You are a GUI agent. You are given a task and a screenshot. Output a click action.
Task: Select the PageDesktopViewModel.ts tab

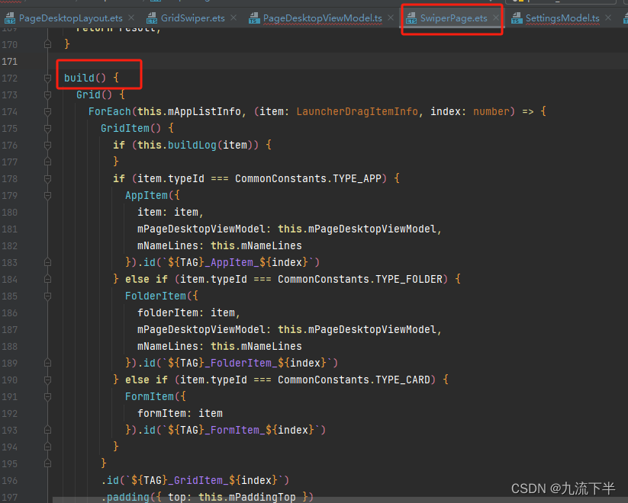(323, 18)
